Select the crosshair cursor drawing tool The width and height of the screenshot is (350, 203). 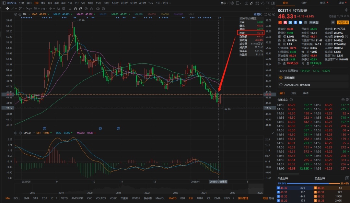pos(7,9)
